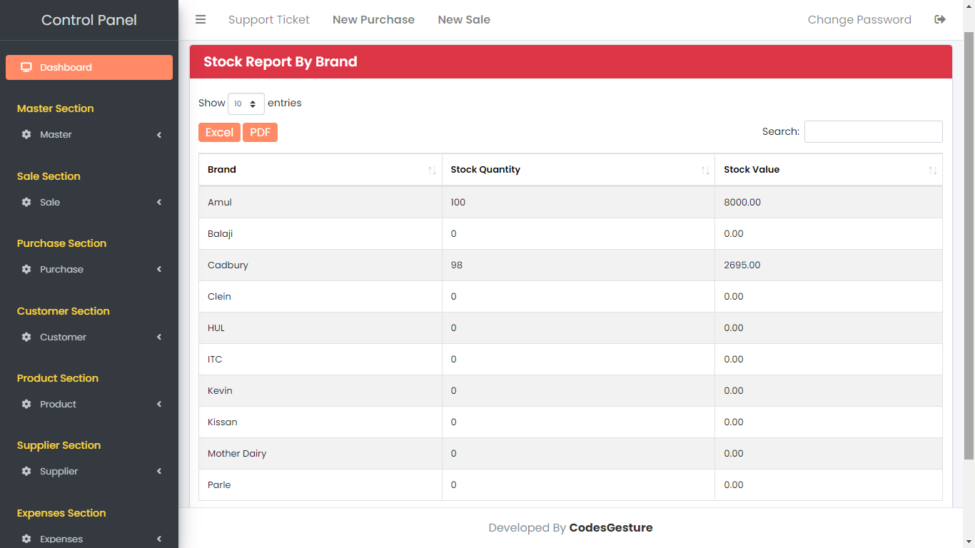The image size is (975, 548).
Task: Click the gear icon beside Supplier
Action: [26, 471]
